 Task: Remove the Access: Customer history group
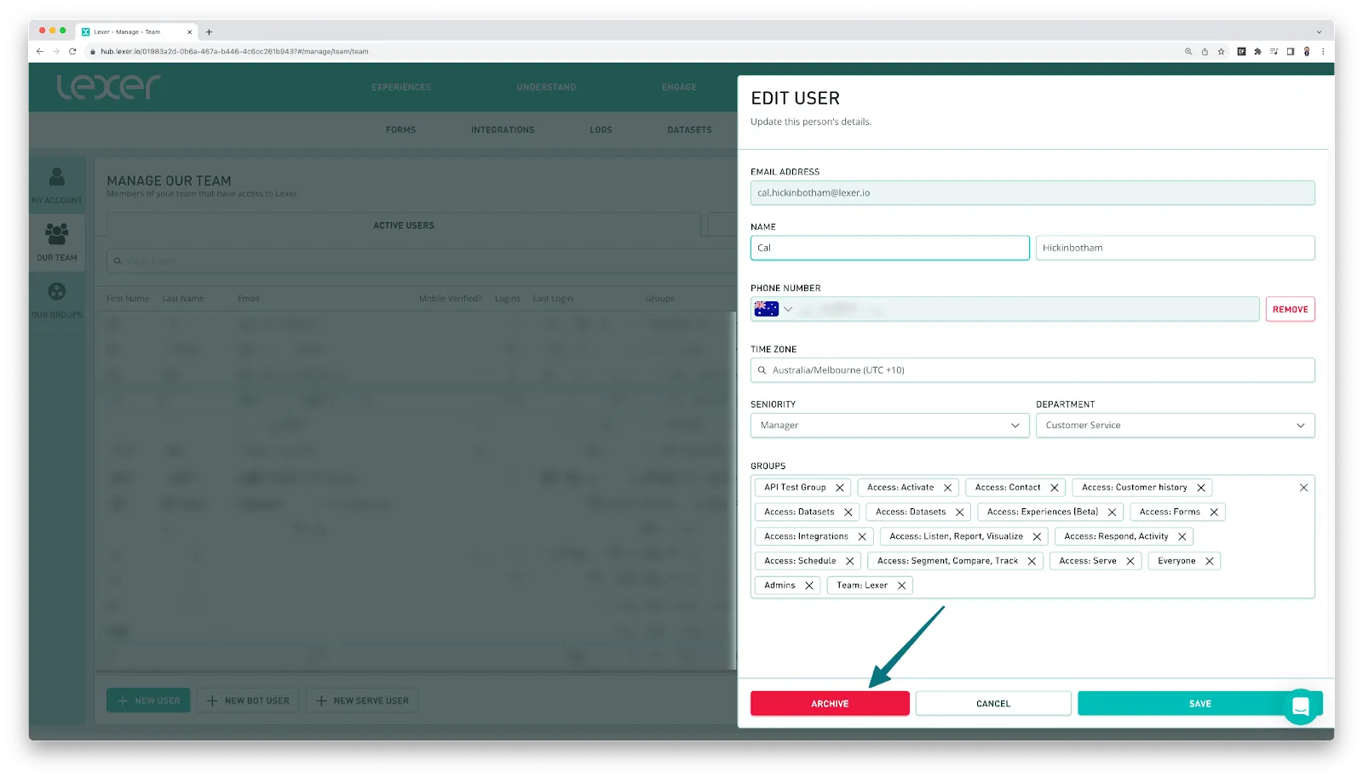(x=1200, y=488)
